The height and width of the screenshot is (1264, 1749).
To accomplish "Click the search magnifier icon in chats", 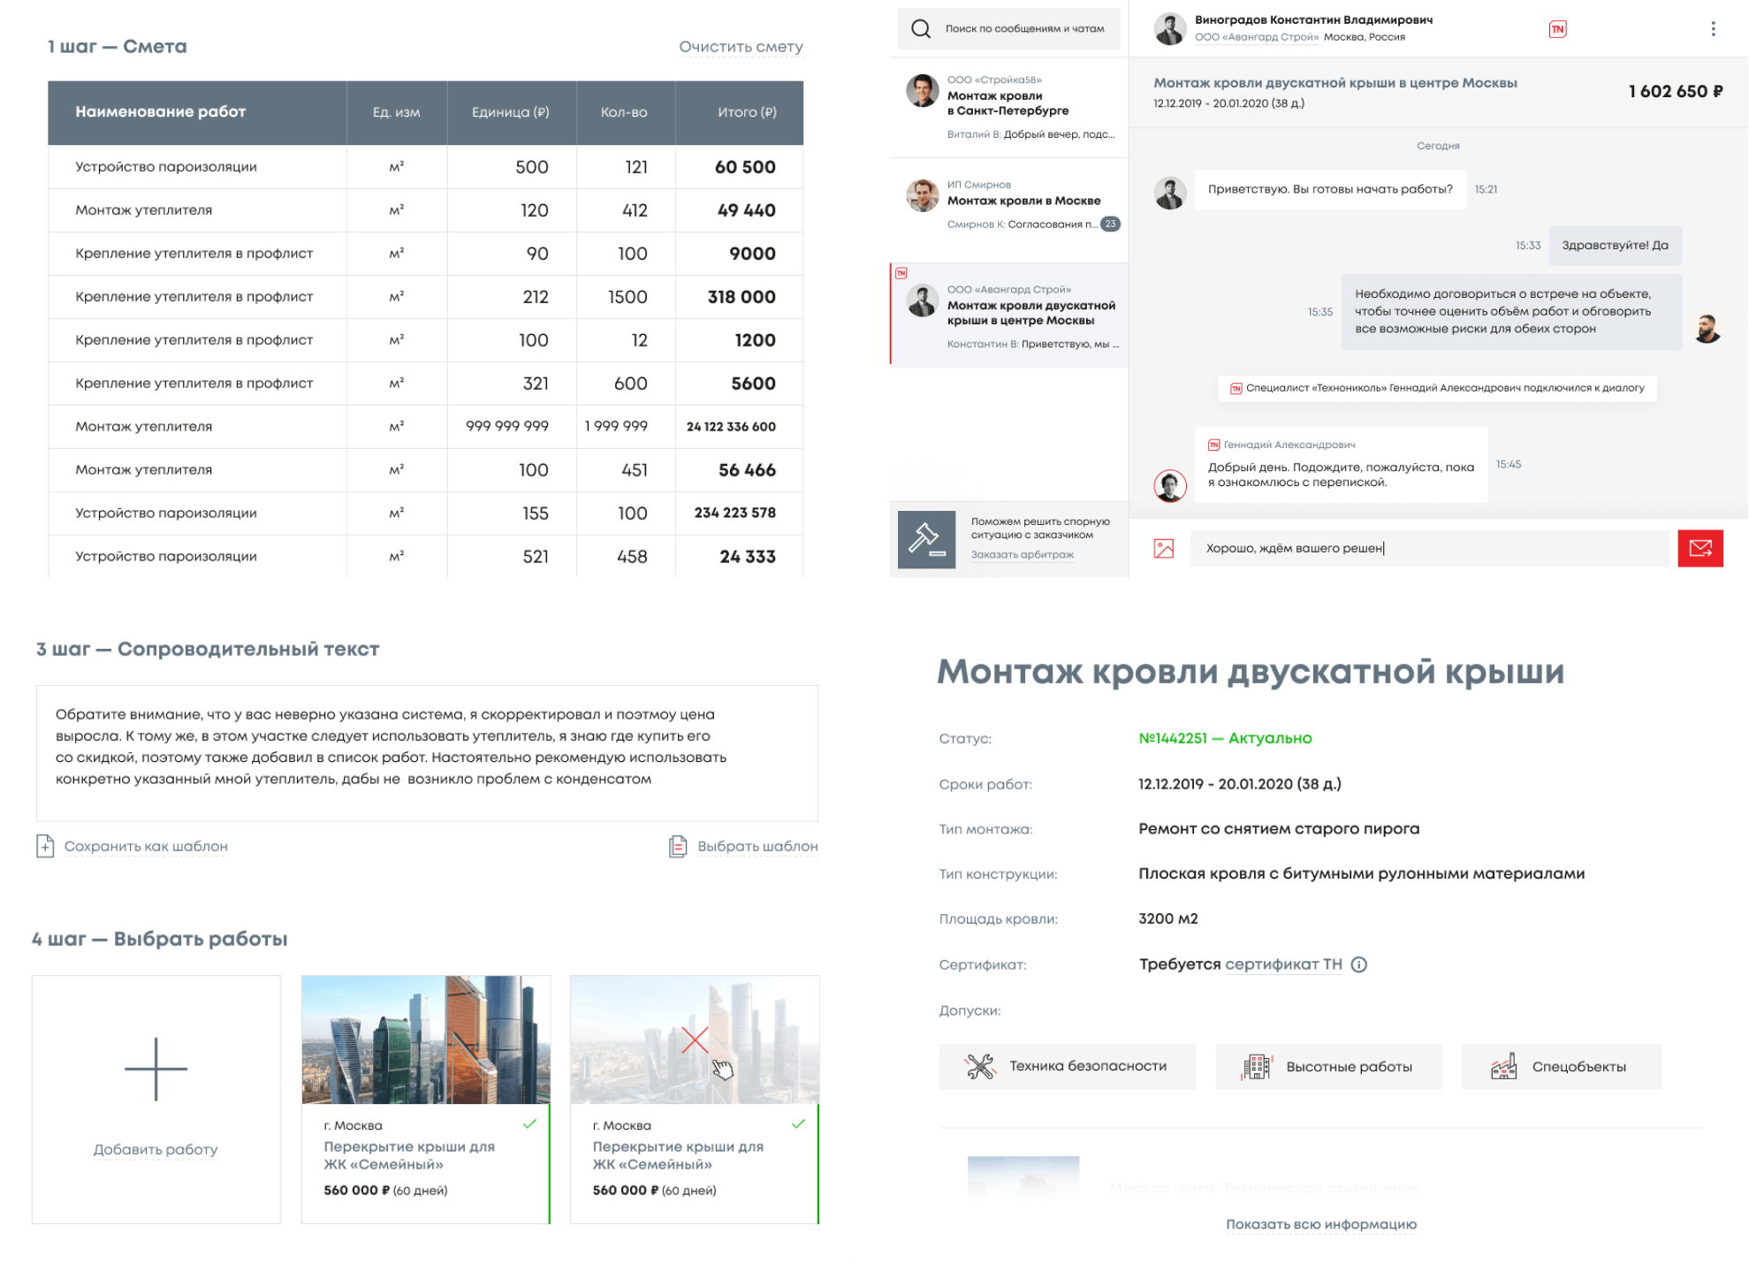I will [x=921, y=29].
